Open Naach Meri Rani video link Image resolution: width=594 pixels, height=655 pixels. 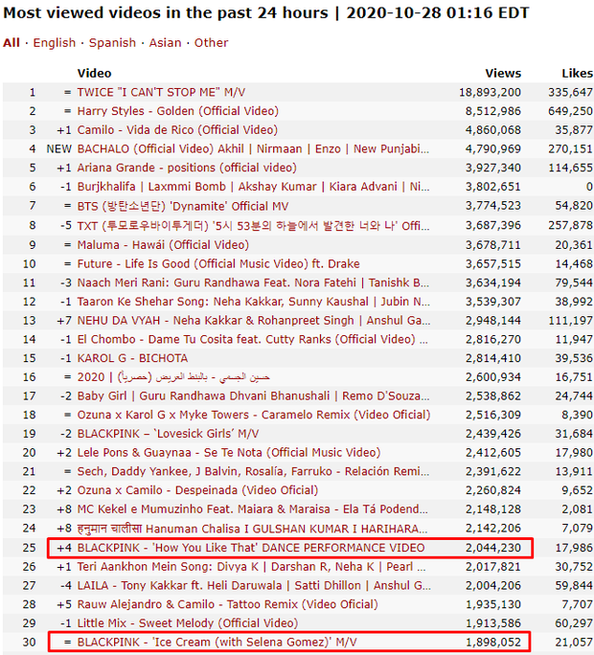(253, 282)
